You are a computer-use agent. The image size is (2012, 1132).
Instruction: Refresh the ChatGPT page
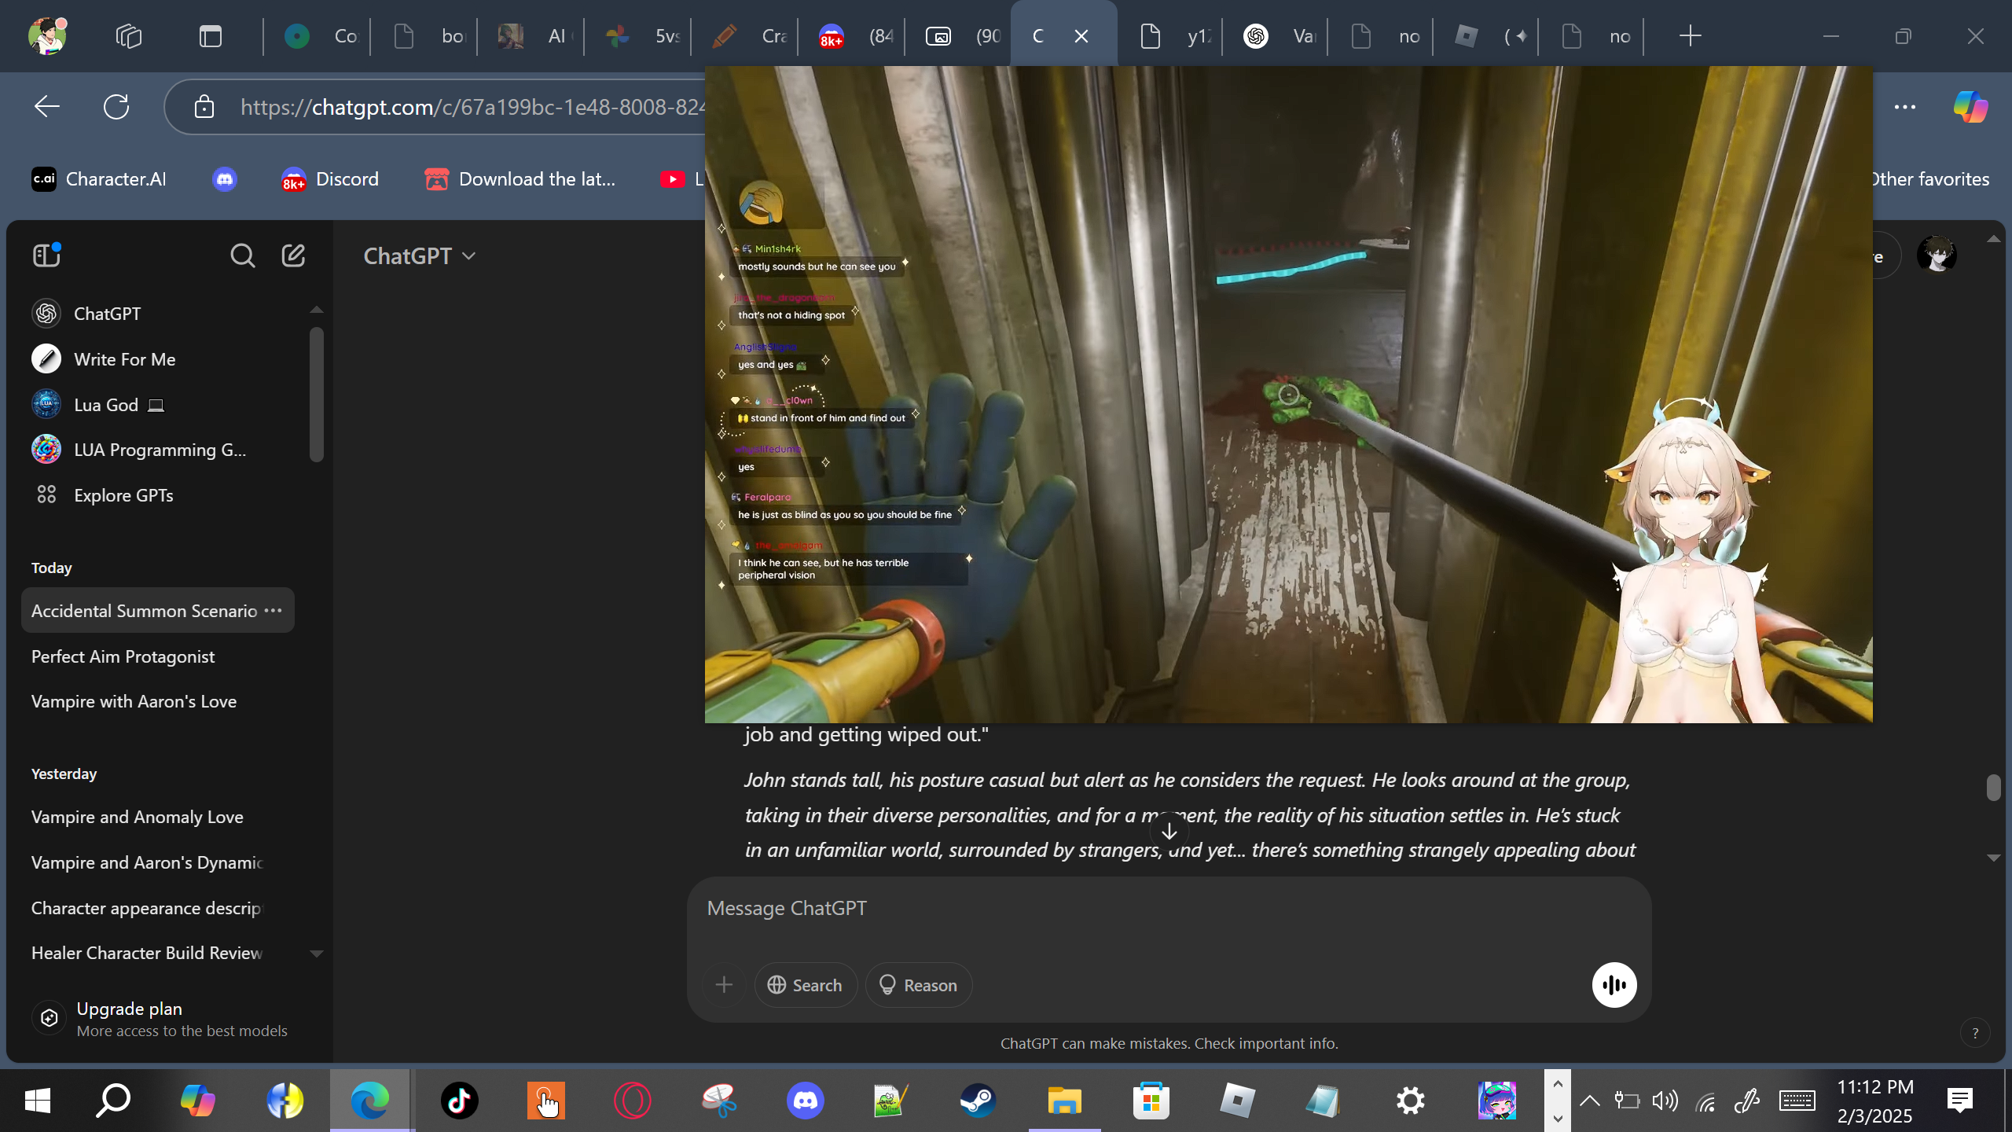click(116, 106)
